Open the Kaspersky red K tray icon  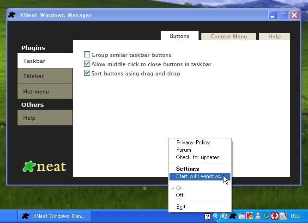click(x=250, y=216)
